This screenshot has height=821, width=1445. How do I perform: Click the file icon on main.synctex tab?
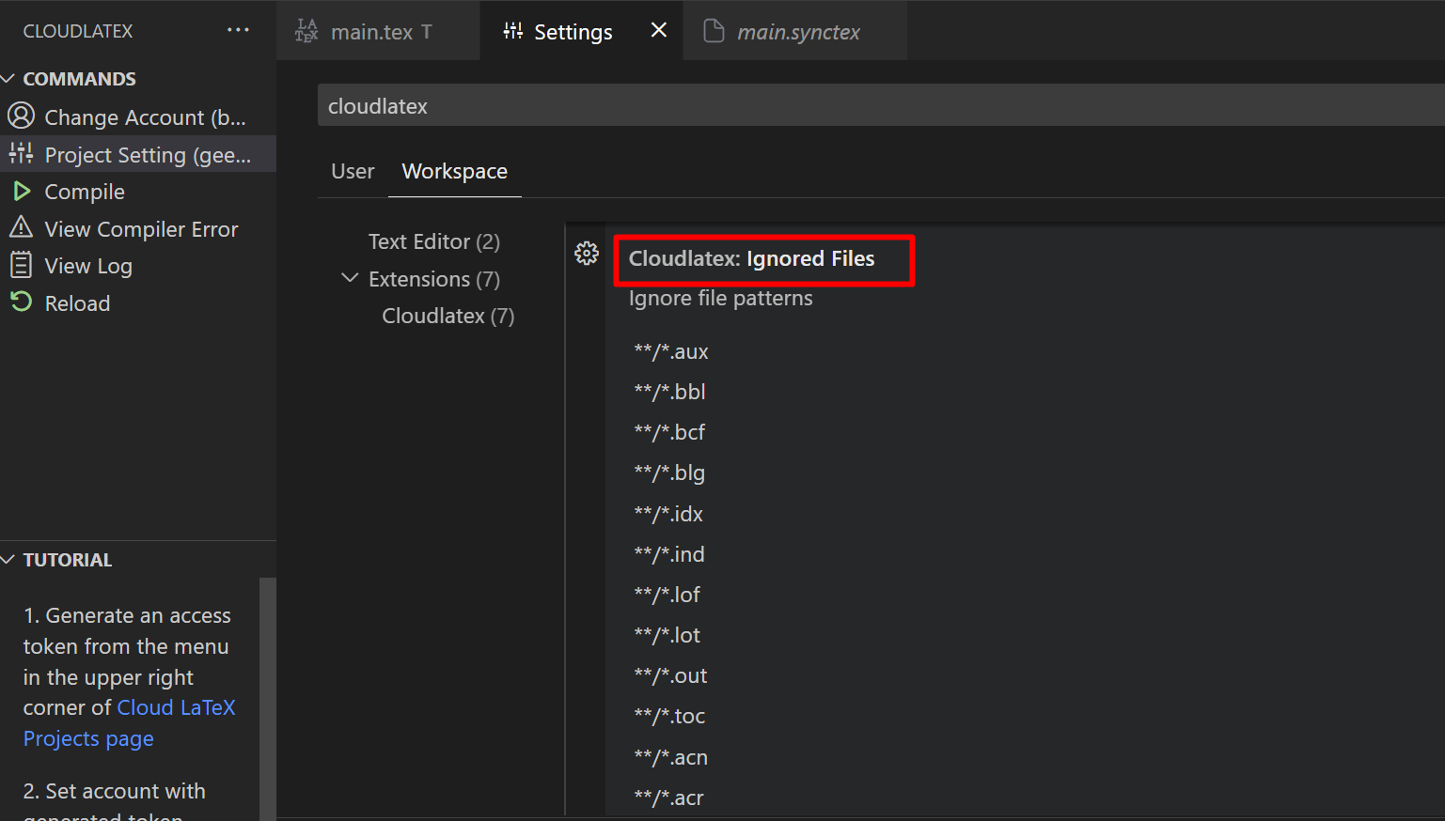713,31
